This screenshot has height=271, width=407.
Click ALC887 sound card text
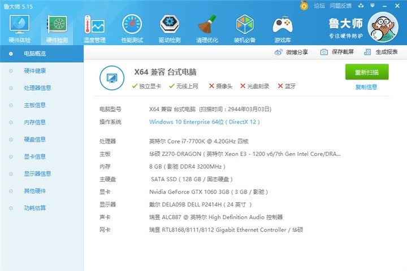click(216, 217)
